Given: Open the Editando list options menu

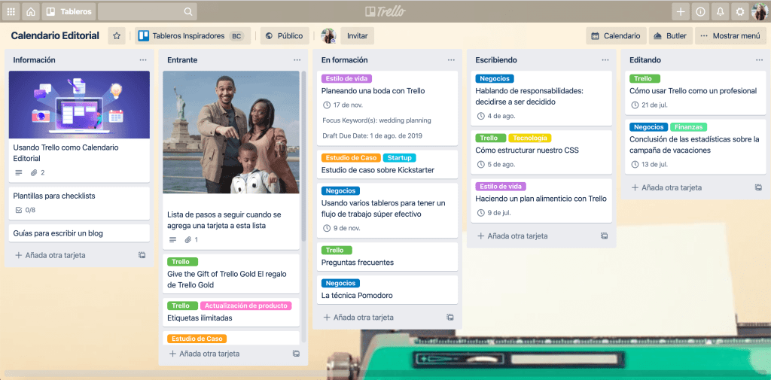Looking at the screenshot, I should [759, 60].
